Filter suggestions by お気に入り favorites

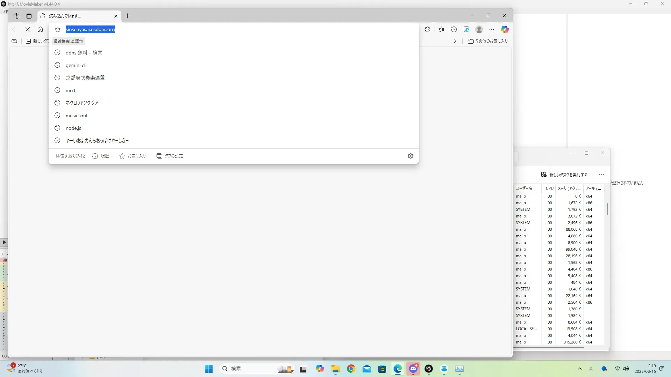pos(133,156)
